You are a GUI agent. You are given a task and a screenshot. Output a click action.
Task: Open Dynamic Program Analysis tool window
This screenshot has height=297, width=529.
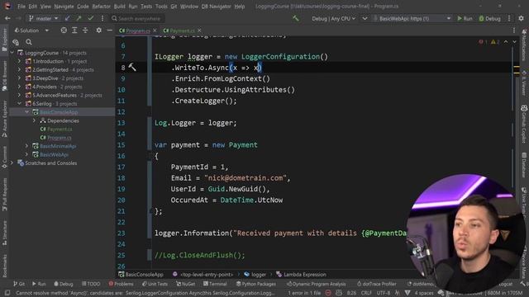pos(316,284)
